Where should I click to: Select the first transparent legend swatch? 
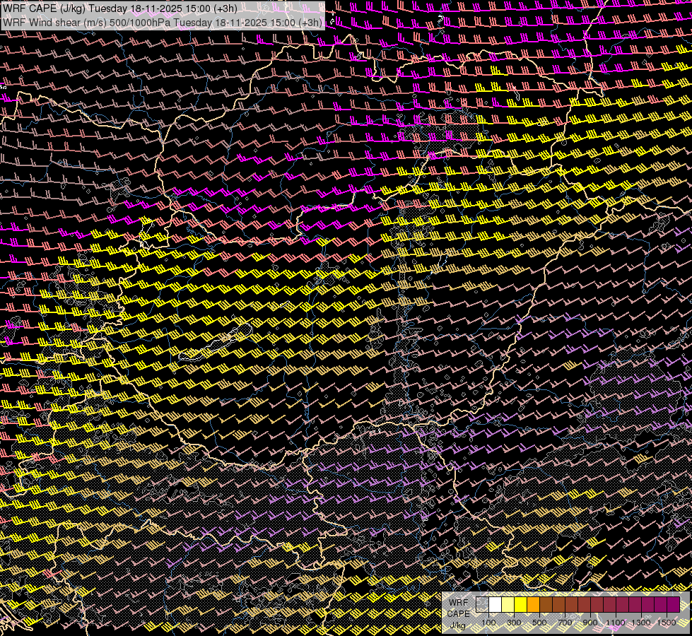pos(482,604)
